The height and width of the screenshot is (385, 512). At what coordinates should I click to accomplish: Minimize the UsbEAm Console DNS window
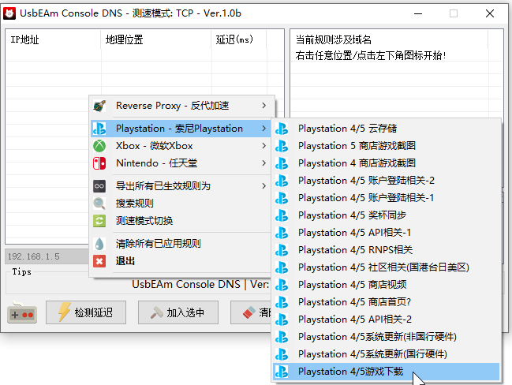point(418,13)
